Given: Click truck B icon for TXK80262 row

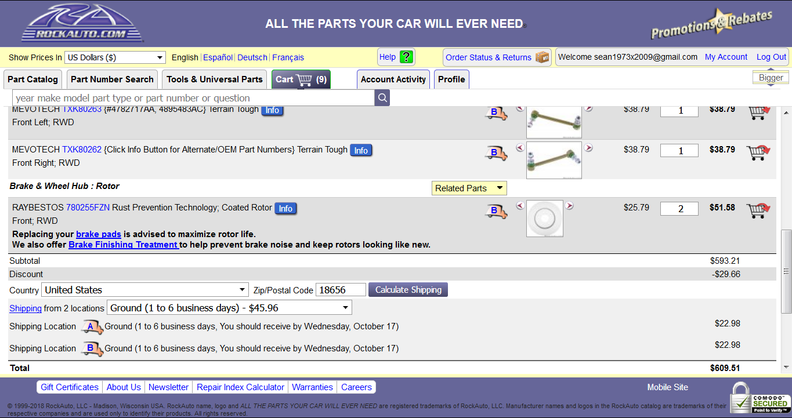Looking at the screenshot, I should (x=496, y=153).
